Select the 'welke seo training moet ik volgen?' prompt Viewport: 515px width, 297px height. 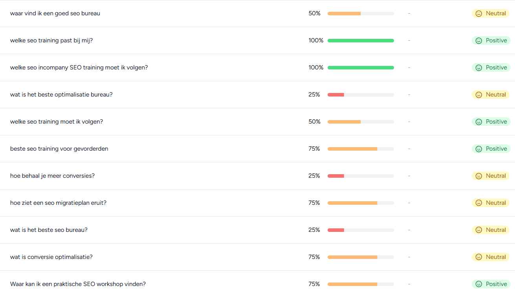tap(57, 122)
